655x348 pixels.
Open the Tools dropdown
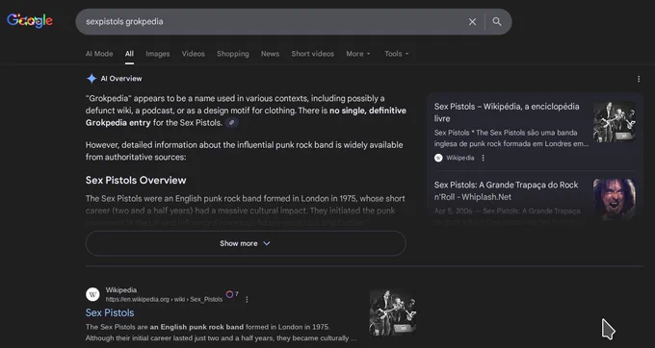click(x=397, y=54)
